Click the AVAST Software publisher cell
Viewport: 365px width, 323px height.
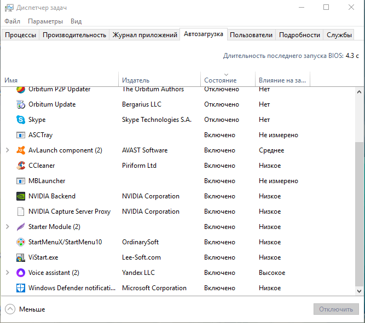click(145, 150)
